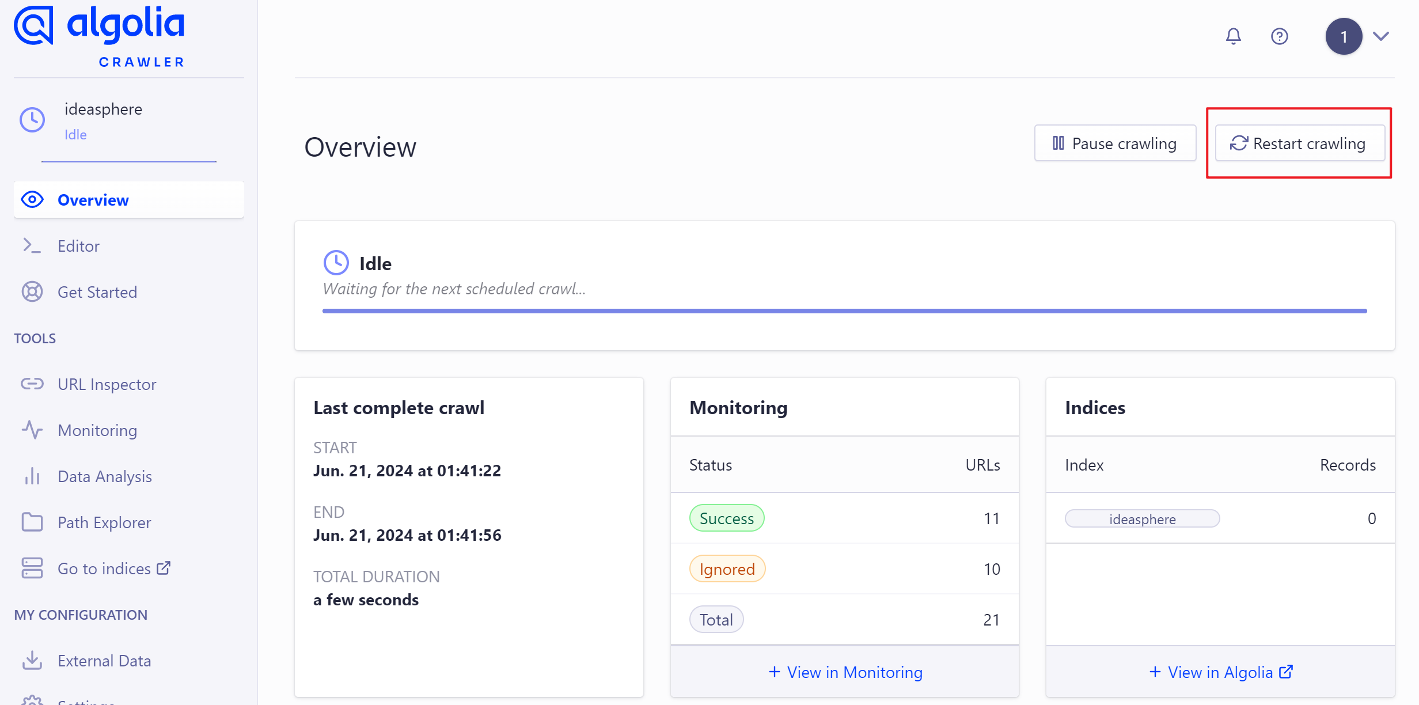
Task: Click the Total status badge
Action: tap(716, 620)
